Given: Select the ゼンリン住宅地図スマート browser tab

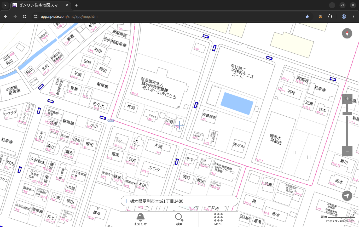Looking at the screenshot, I should (x=39, y=5).
